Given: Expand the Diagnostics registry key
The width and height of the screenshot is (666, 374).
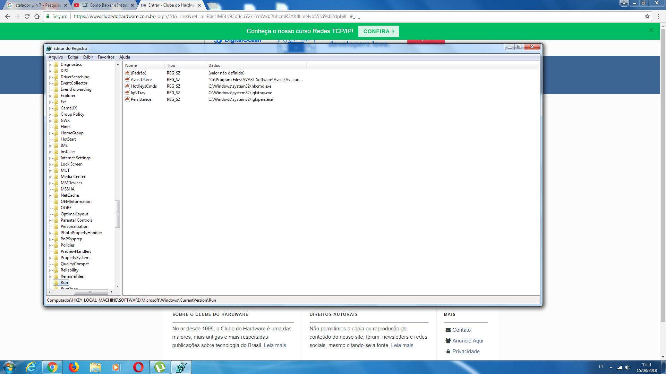Looking at the screenshot, I should 50,64.
